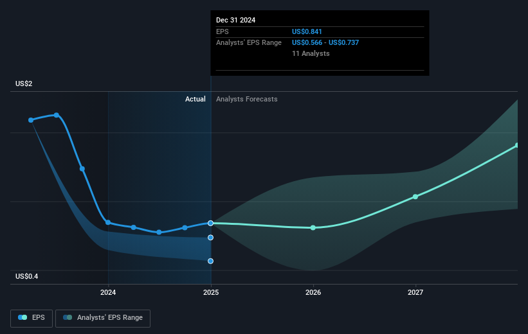Click the US$0.566 - US$0.737 range value

pos(325,43)
